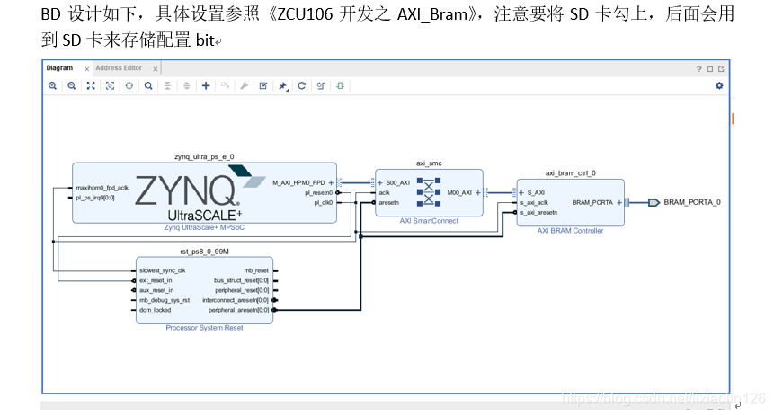Expand the S00_AXI interface plus
The width and height of the screenshot is (774, 415).
pos(380,182)
